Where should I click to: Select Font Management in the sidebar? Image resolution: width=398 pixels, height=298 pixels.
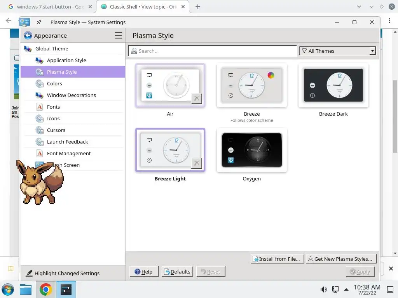point(73,154)
